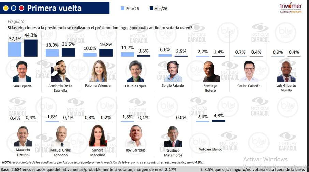Click the light blue Feb/26 legend swatch

click(x=123, y=8)
